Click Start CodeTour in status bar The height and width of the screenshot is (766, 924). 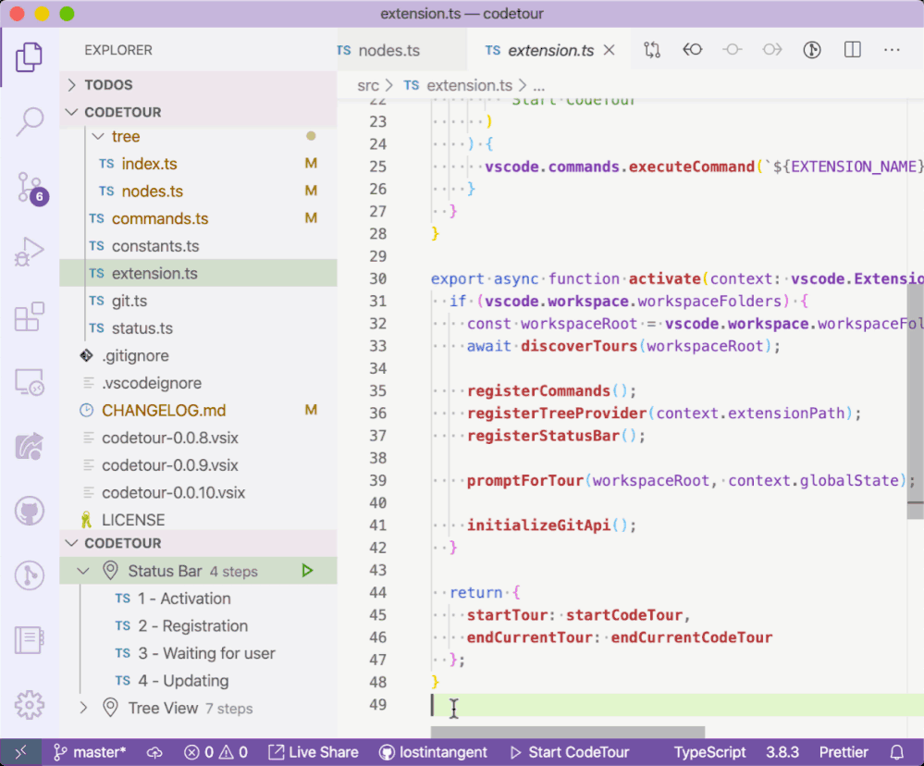click(570, 752)
